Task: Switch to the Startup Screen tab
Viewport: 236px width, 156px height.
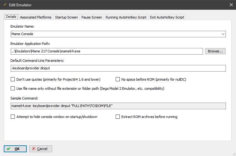Action: click(x=66, y=17)
